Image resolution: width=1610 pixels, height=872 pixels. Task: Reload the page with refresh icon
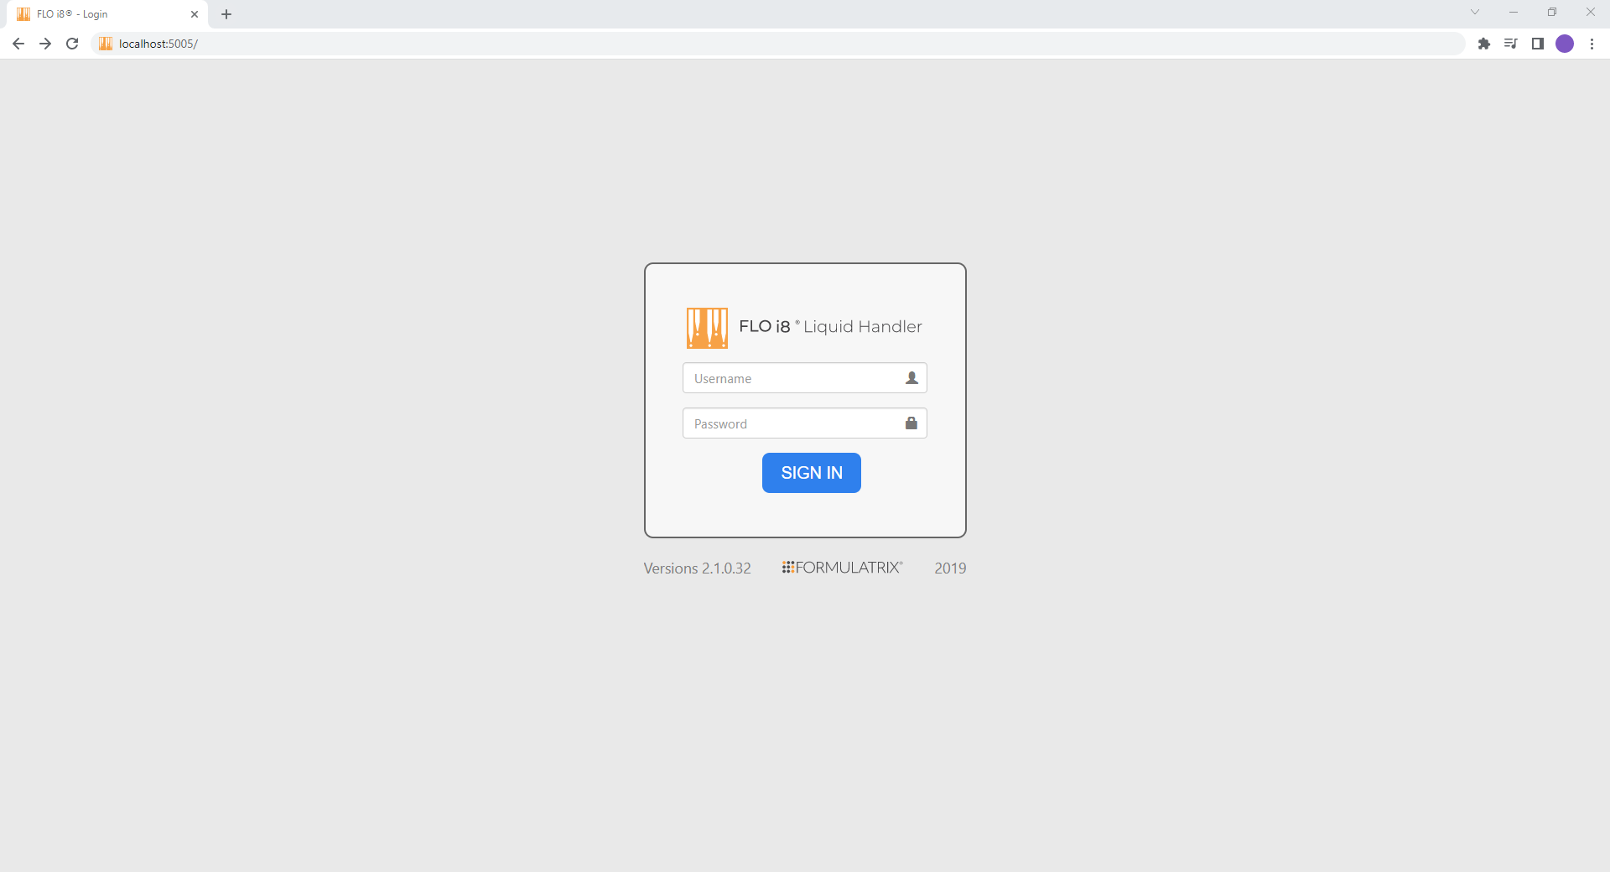point(72,44)
